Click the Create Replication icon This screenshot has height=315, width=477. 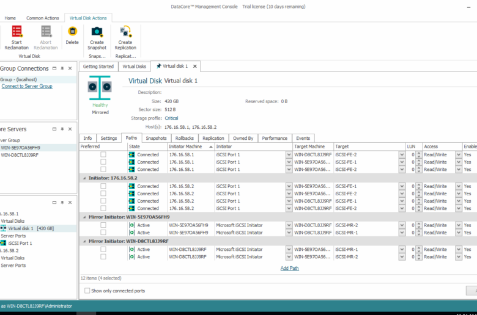(125, 31)
